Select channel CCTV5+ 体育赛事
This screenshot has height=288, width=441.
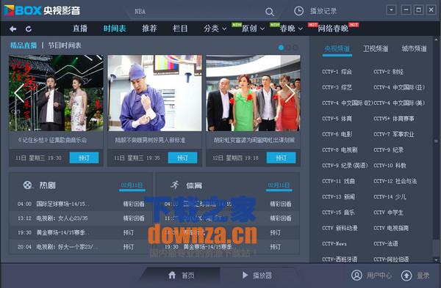click(x=394, y=119)
